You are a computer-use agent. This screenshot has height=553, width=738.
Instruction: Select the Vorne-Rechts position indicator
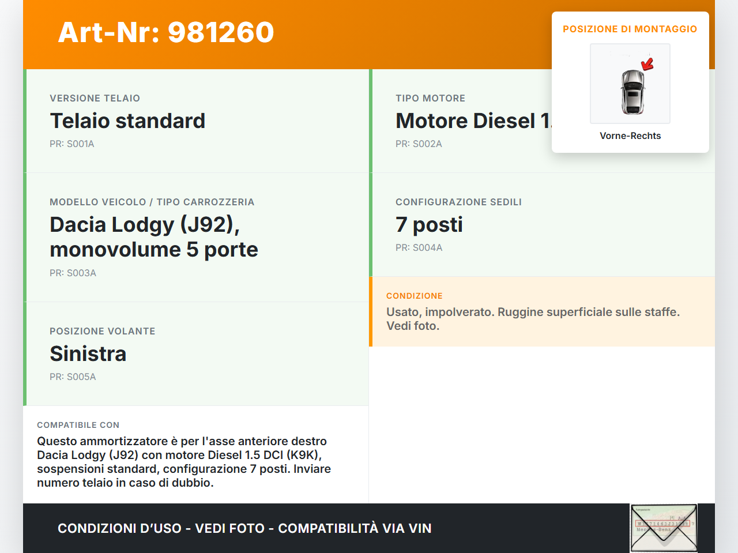click(630, 136)
